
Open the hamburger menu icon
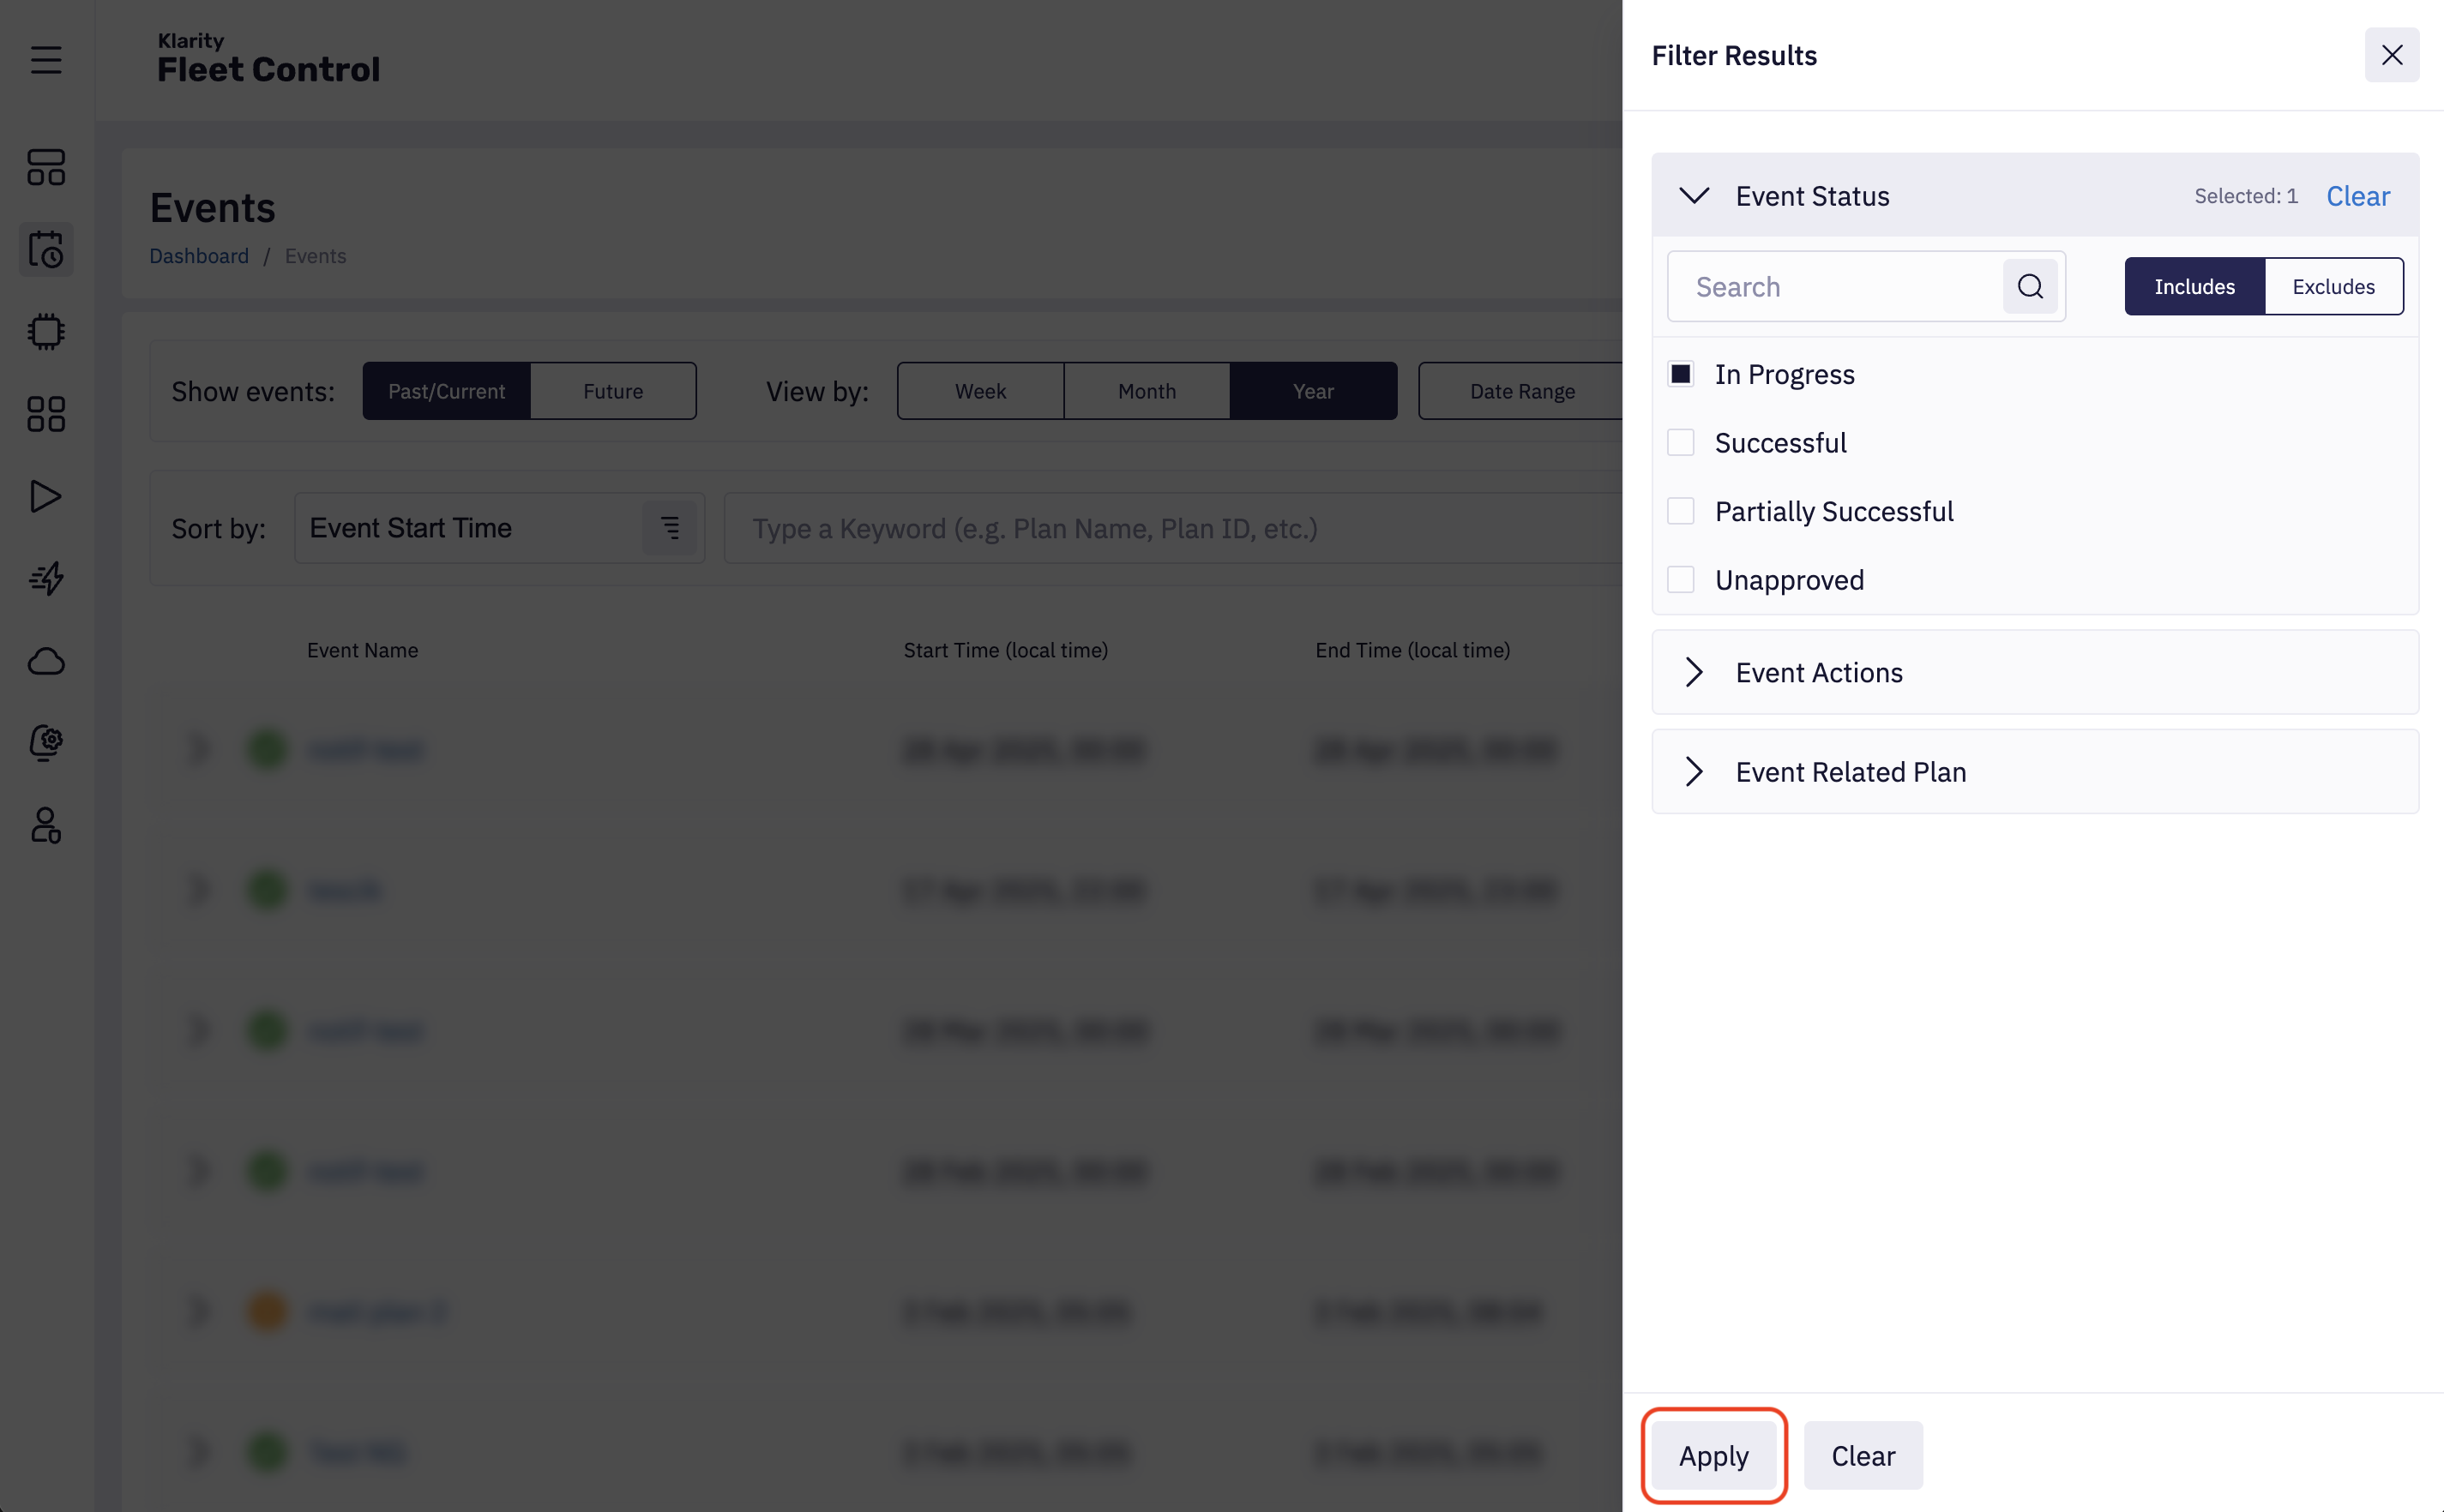[46, 60]
